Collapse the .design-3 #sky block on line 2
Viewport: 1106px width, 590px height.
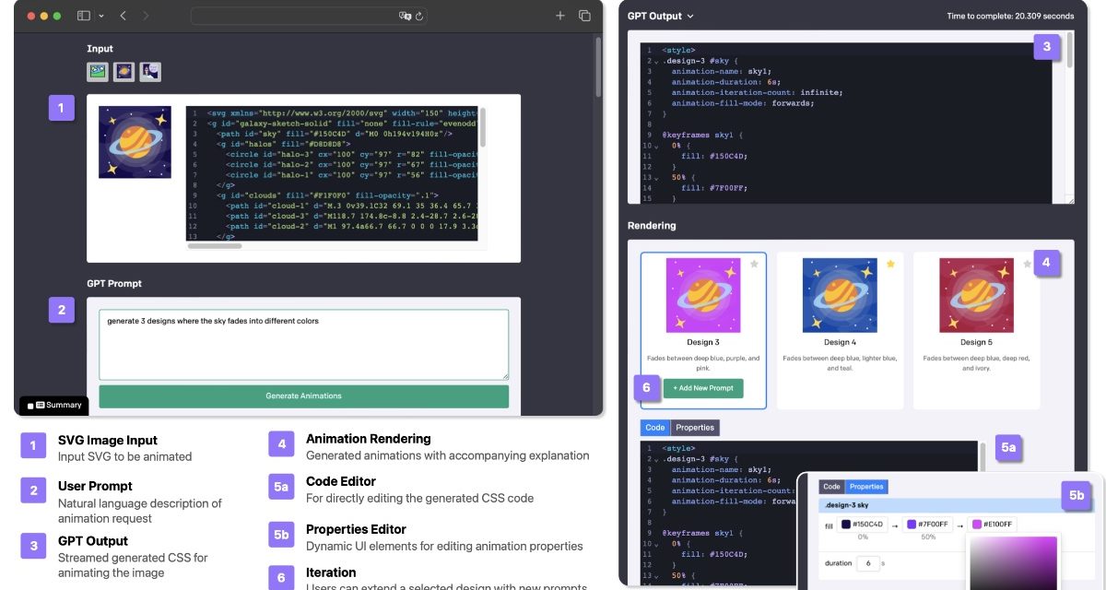[655, 61]
